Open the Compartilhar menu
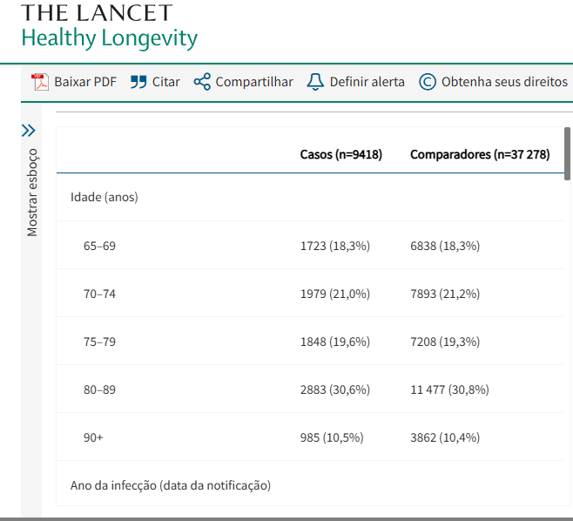Viewport: 573px width, 521px height. pyautogui.click(x=254, y=82)
